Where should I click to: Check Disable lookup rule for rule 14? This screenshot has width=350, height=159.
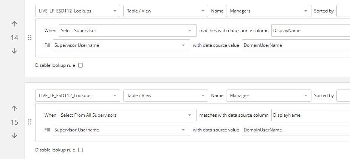point(81,65)
